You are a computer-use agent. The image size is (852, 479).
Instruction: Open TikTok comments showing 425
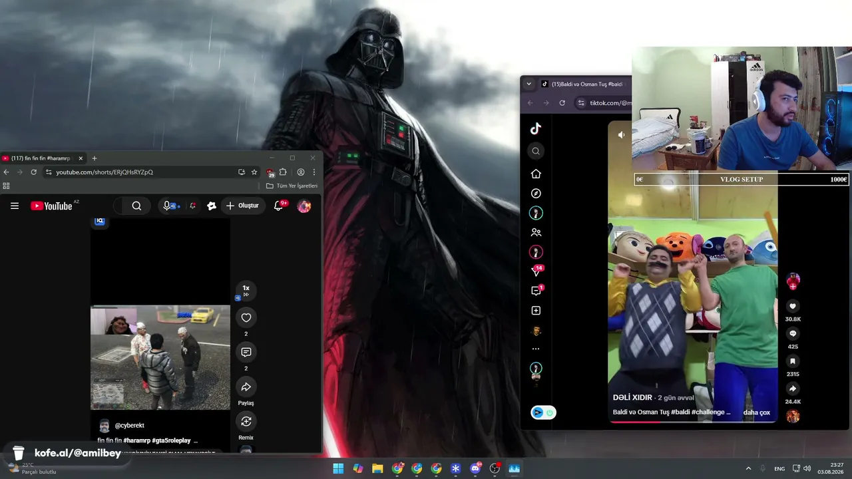click(x=793, y=334)
